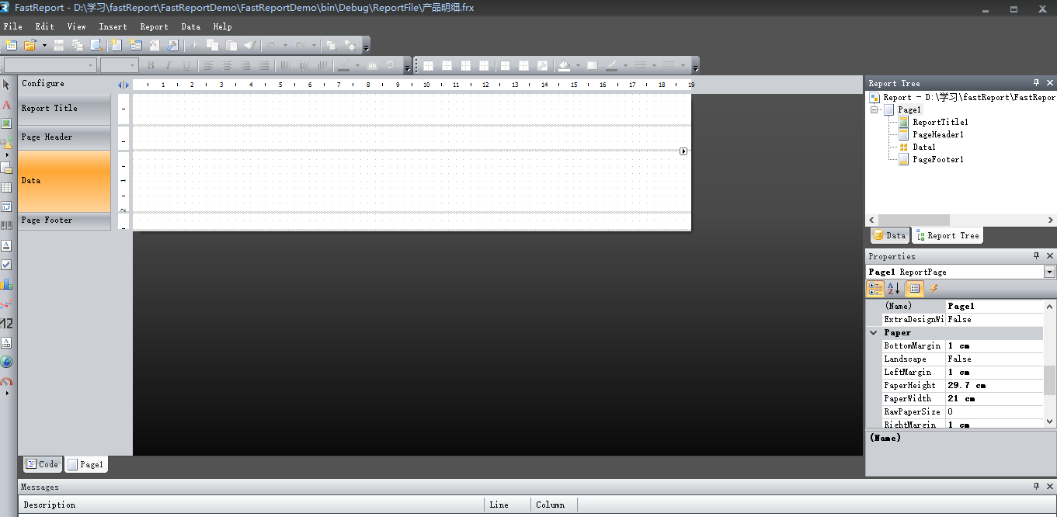Toggle Categorized view in Properties panel
The width and height of the screenshot is (1057, 517).
(x=875, y=289)
